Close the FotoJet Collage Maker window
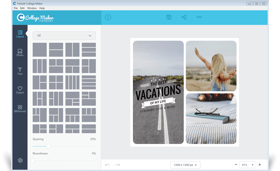This screenshot has width=280, height=171. 264,4
